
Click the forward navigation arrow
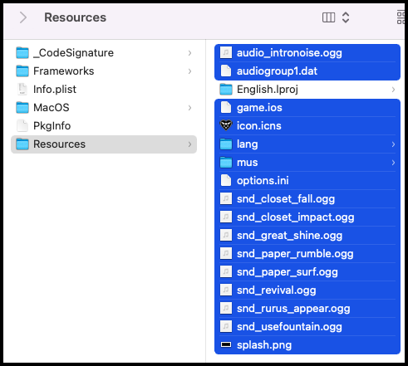[23, 17]
